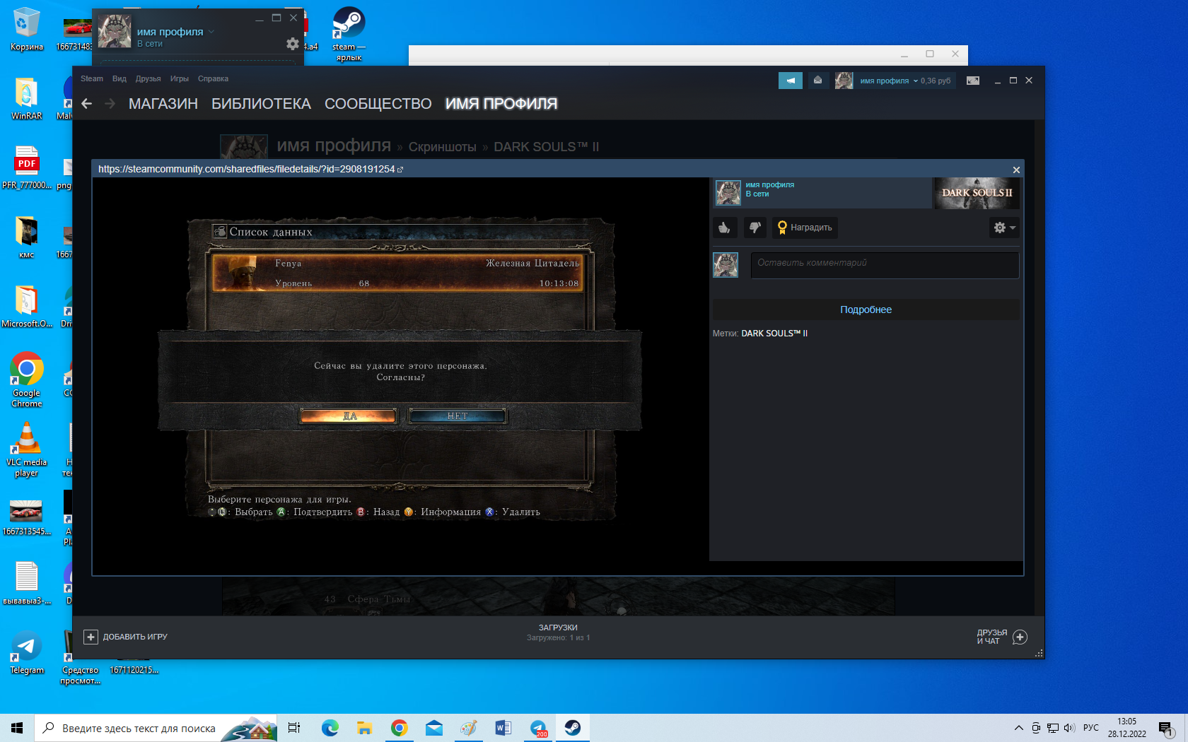Open Telegram desktop shortcut

coord(27,653)
